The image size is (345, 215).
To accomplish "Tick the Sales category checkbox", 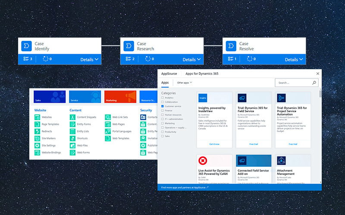I will (163, 136).
